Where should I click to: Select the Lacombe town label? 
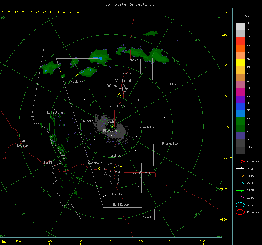(x=126, y=73)
